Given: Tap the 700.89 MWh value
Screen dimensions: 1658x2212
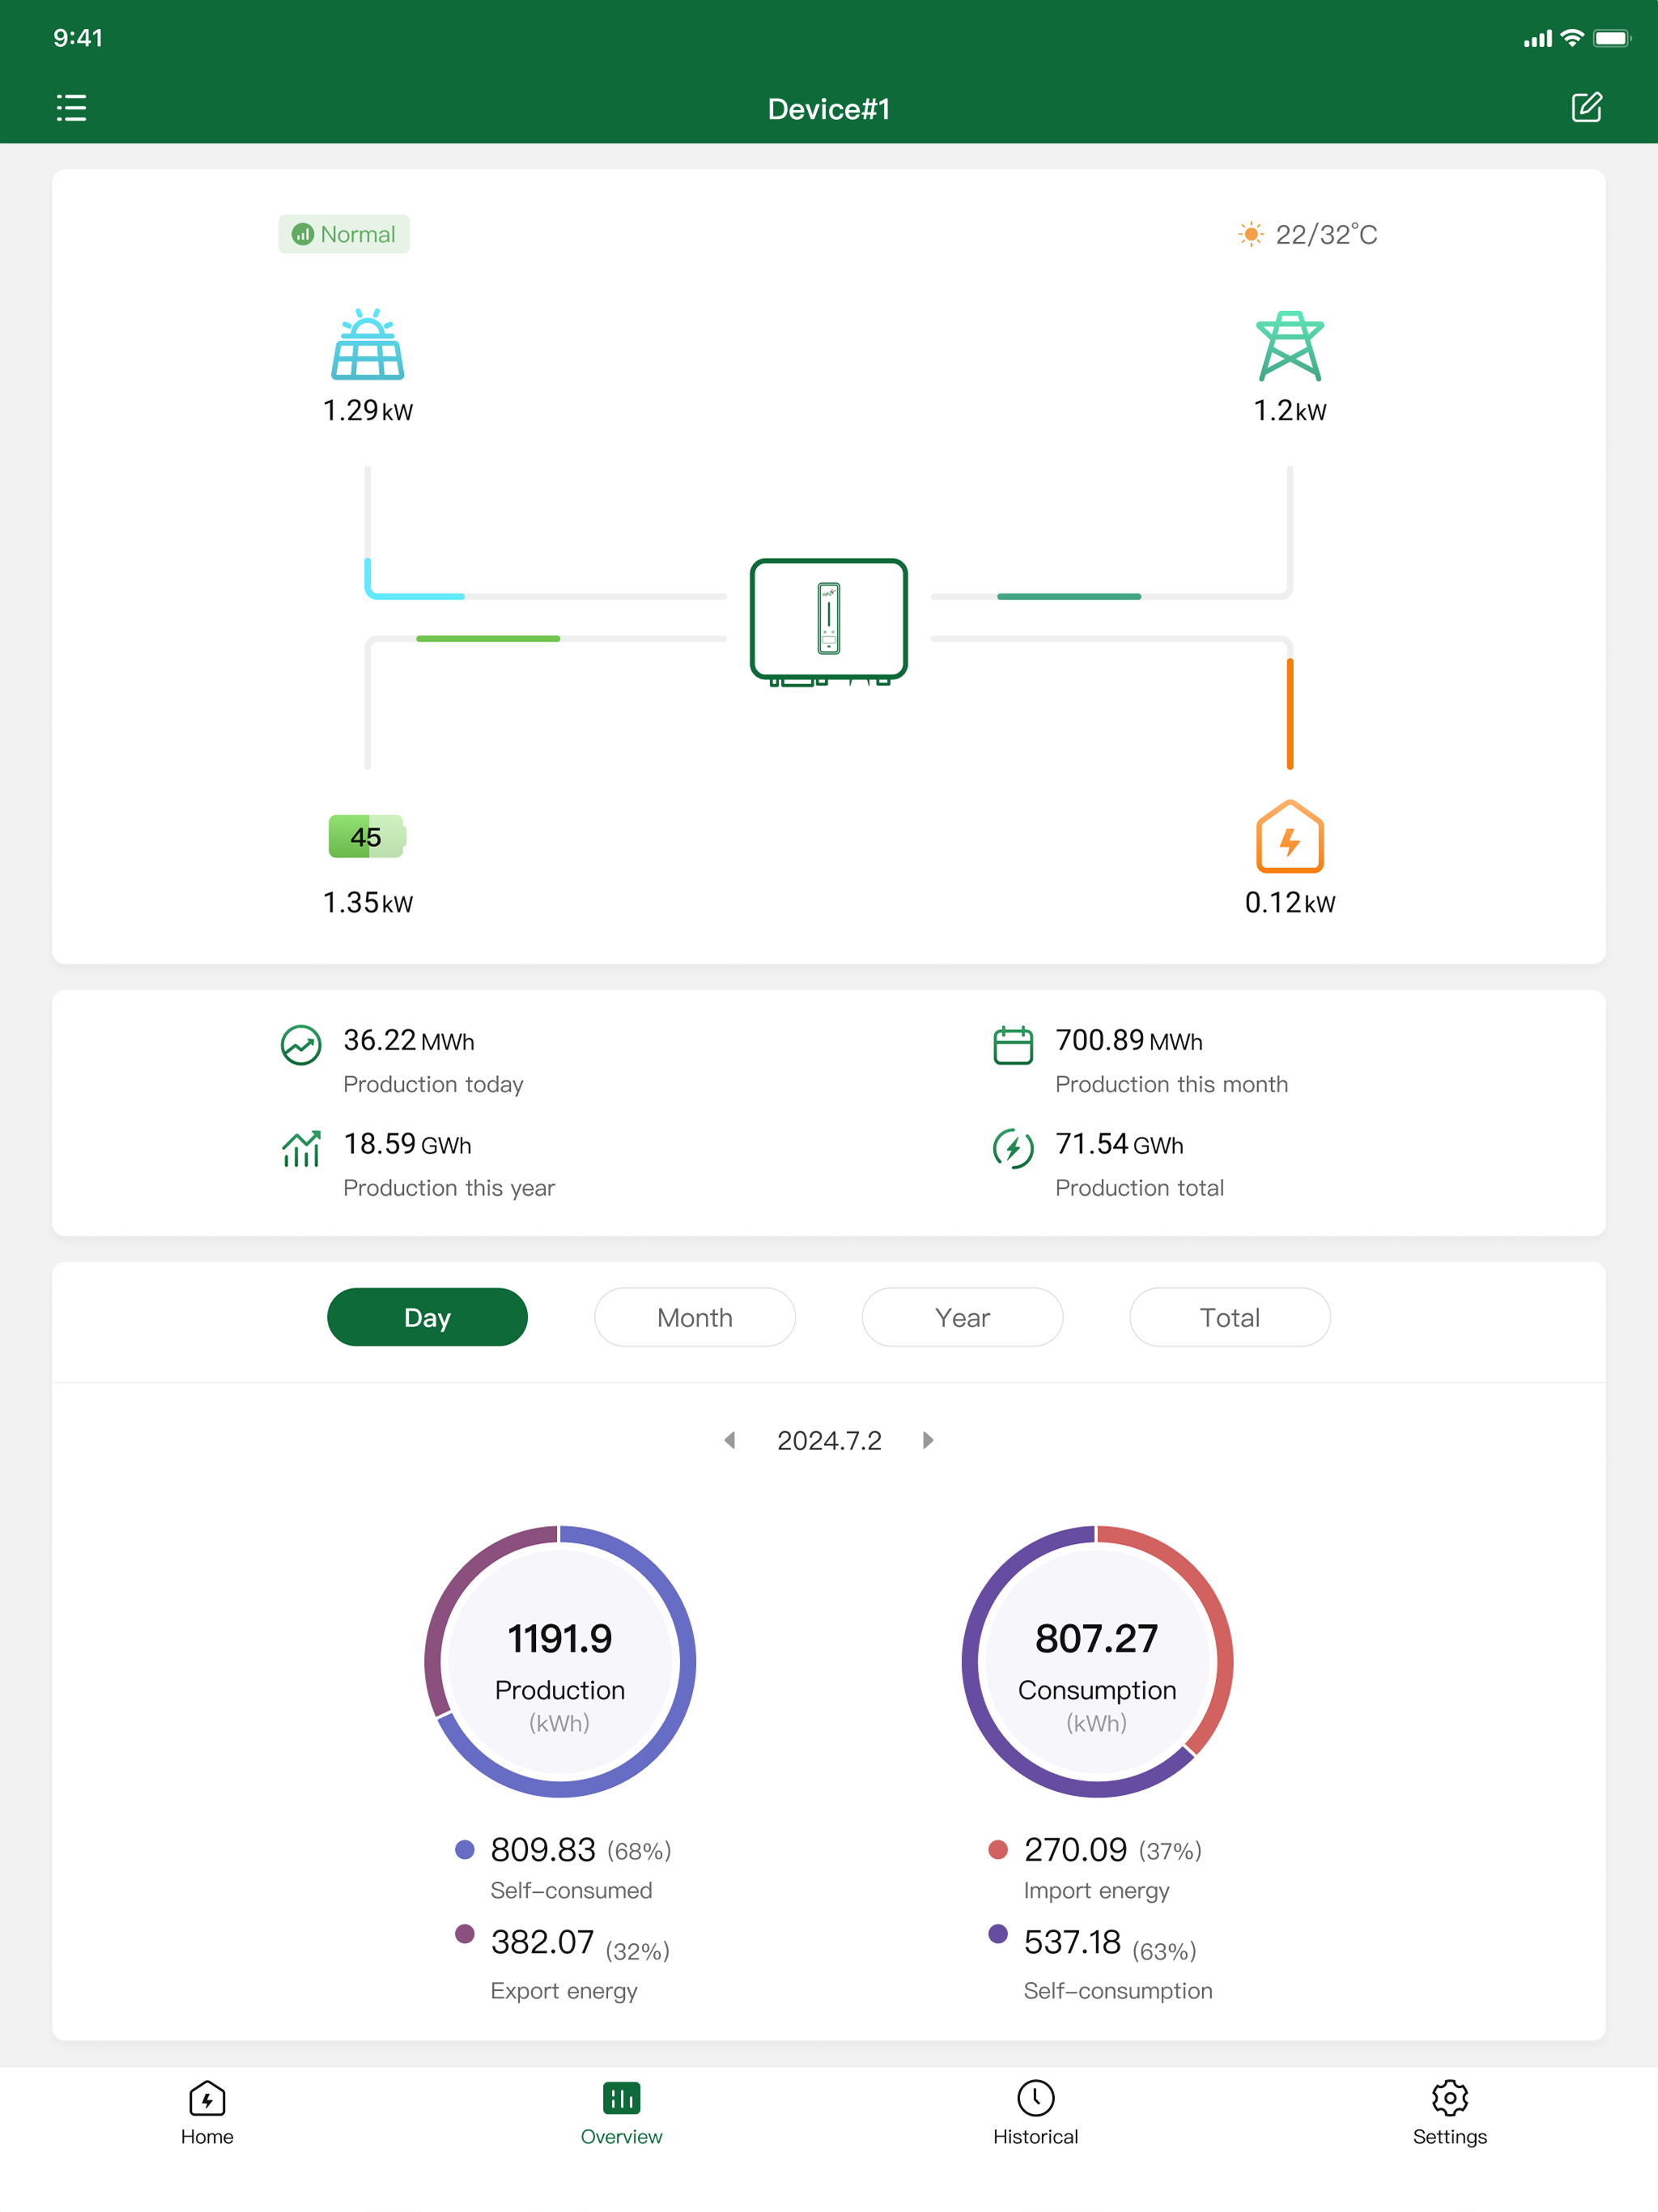Looking at the screenshot, I should click(1129, 1040).
